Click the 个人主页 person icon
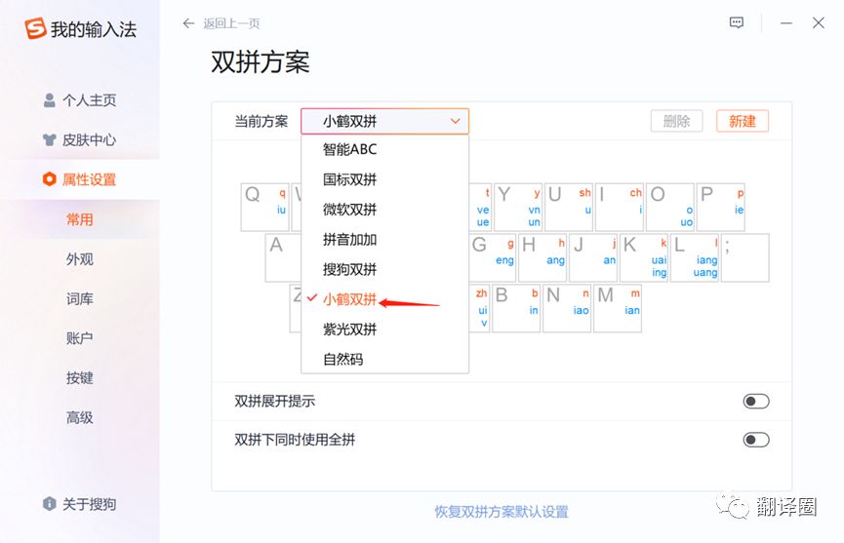844x543 pixels. (50, 100)
